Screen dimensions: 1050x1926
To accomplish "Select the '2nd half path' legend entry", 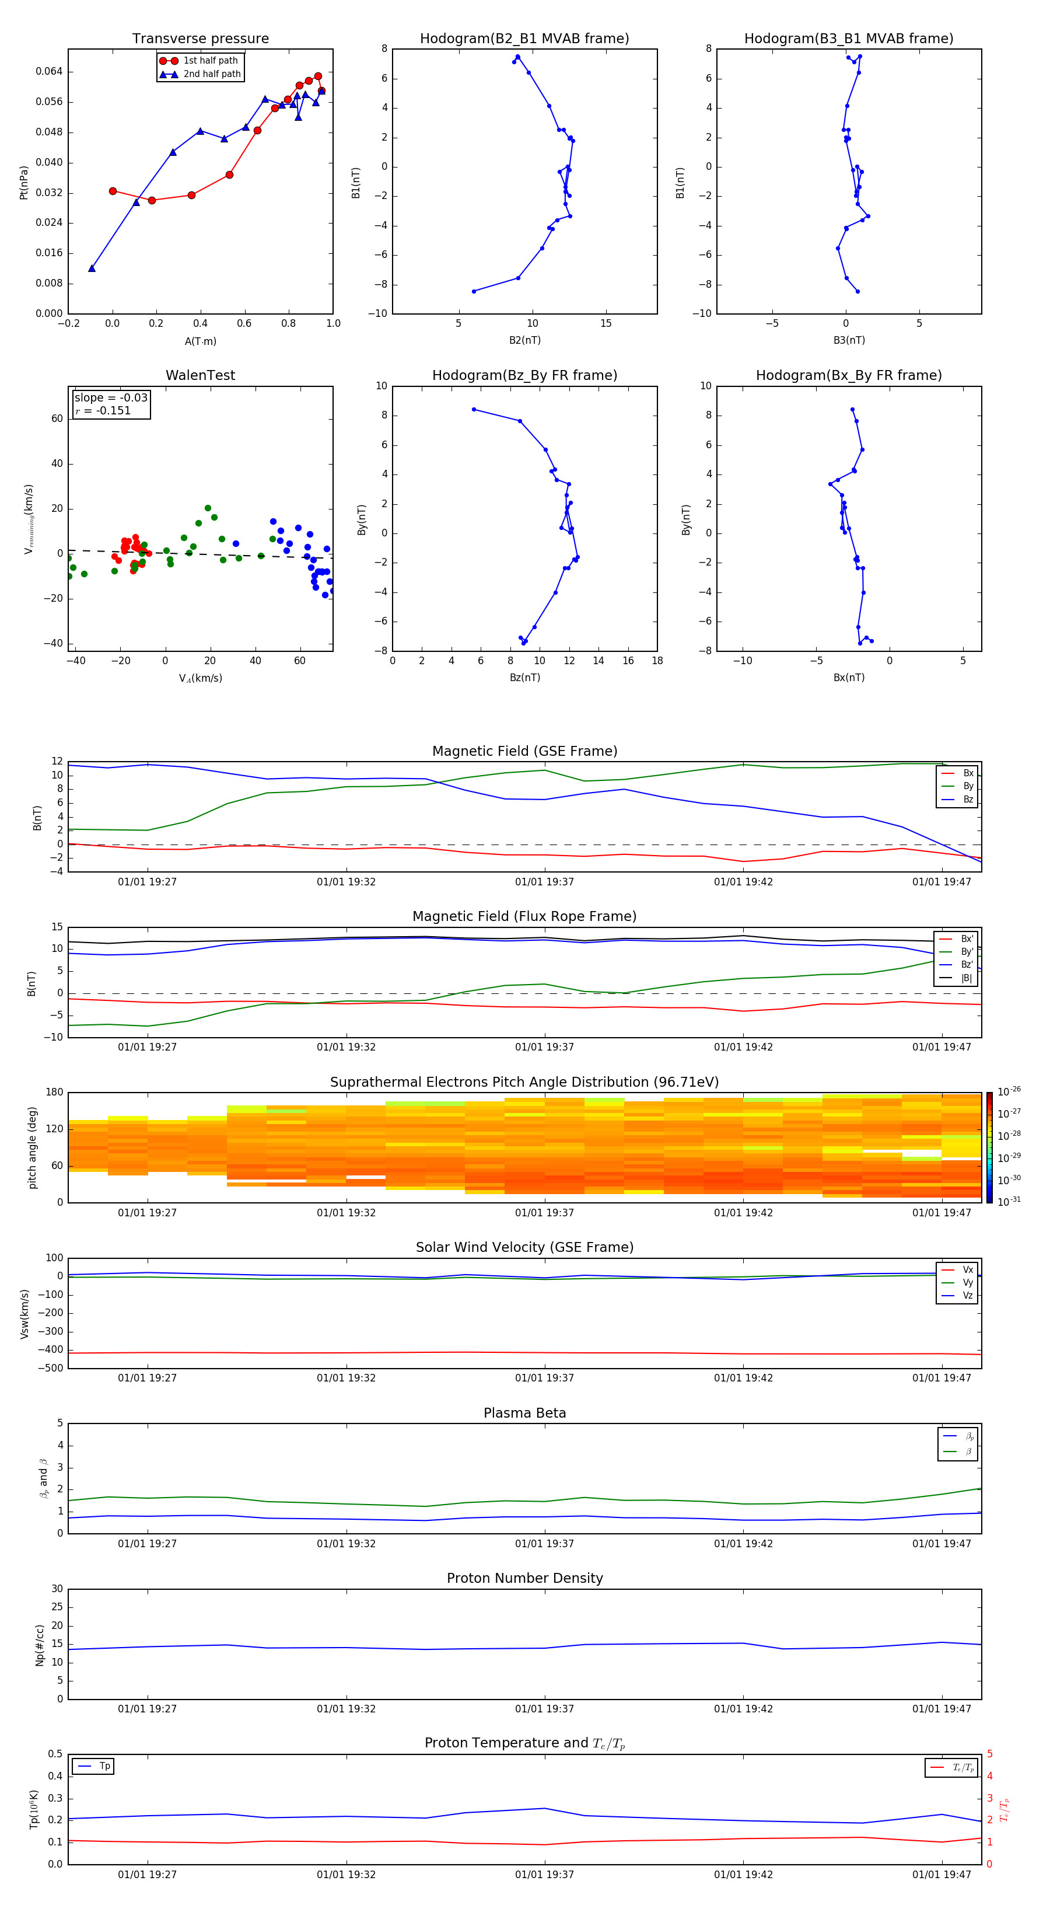I will click(200, 74).
